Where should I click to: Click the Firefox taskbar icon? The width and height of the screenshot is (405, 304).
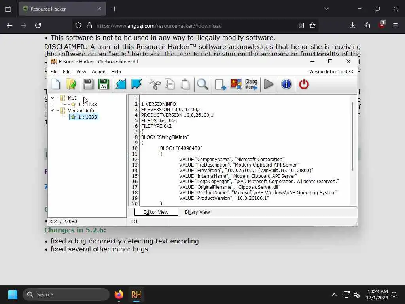119,294
